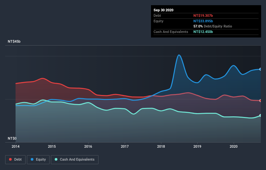The height and width of the screenshot is (170, 266).
Task: Toggle the Equity series legend button
Action: tap(38, 160)
